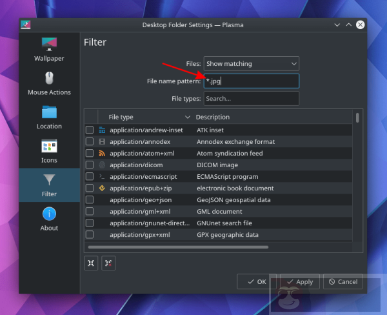Open the Wallpaper settings page
This screenshot has width=387, height=315.
click(x=49, y=49)
